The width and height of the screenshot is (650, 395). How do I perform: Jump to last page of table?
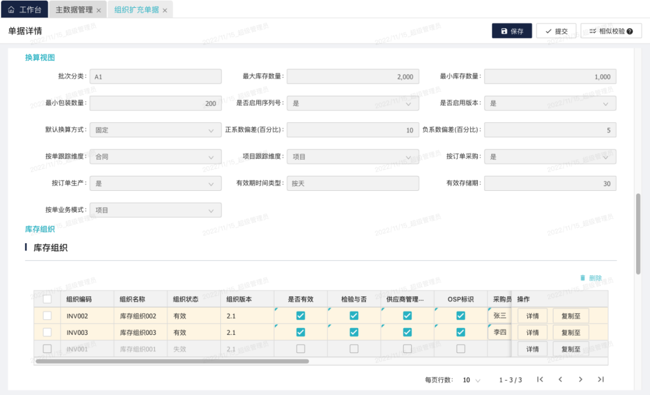click(x=601, y=379)
